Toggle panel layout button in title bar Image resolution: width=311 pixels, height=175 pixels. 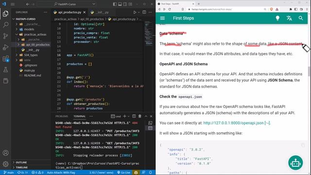pyautogui.click(x=120, y=4)
